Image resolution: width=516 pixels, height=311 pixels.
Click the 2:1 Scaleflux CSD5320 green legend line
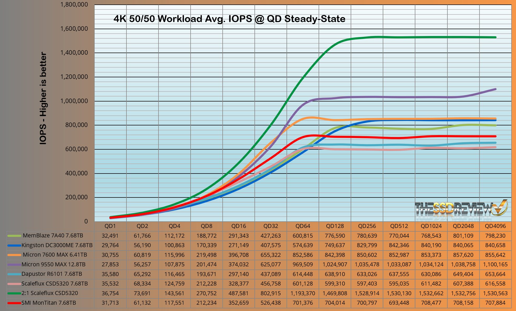pyautogui.click(x=14, y=293)
